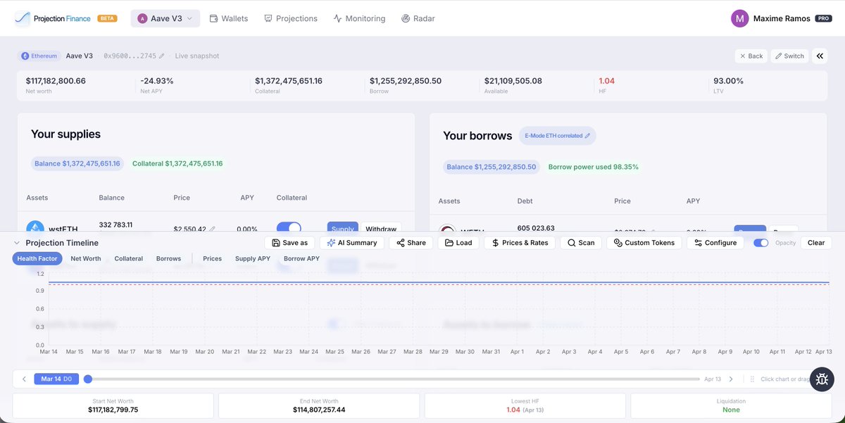Image resolution: width=845 pixels, height=423 pixels.
Task: Clear the projection timeline
Action: [816, 243]
